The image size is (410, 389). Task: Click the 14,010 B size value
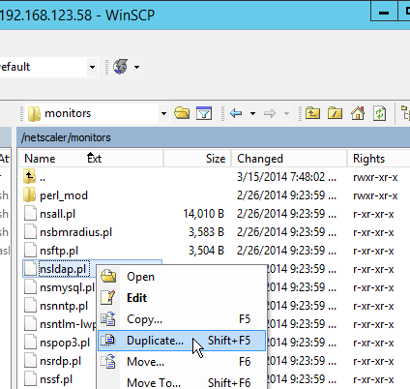(x=203, y=214)
